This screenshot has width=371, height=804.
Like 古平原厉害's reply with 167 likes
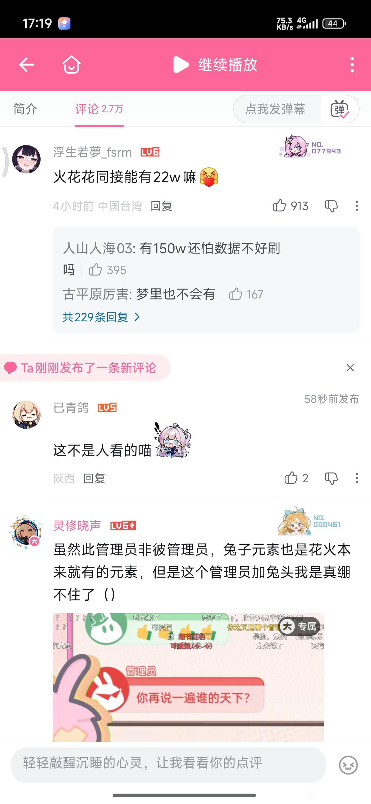tap(235, 294)
